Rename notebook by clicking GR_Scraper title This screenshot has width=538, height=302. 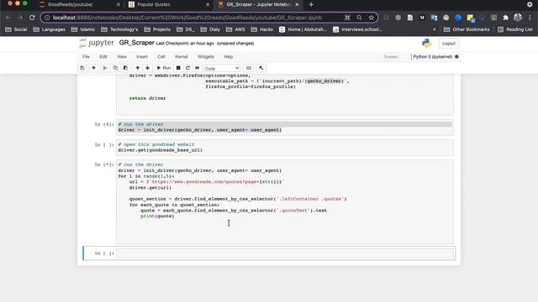136,43
